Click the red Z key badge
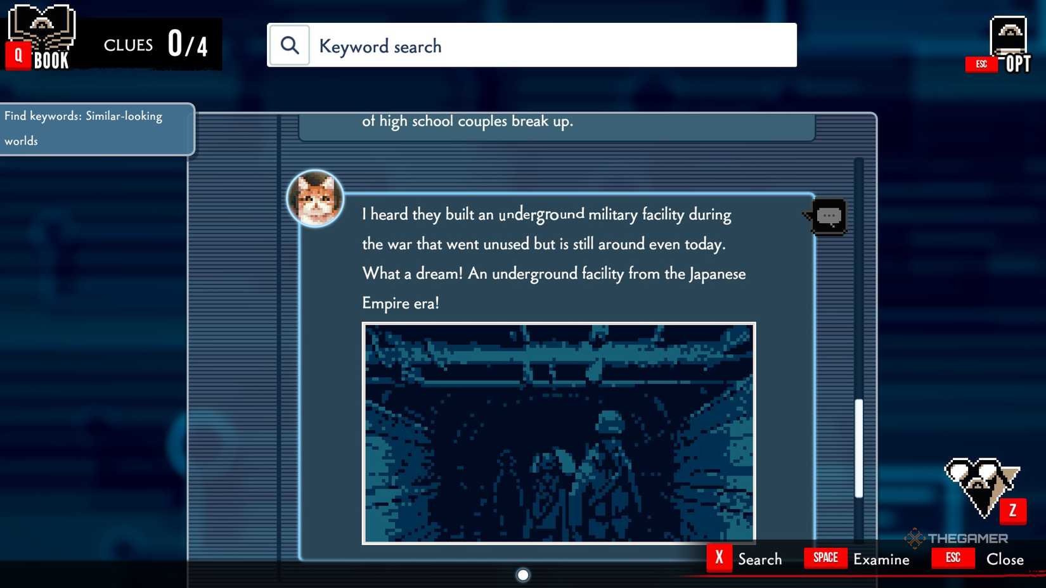Viewport: 1046px width, 588px height. pyautogui.click(x=1012, y=511)
